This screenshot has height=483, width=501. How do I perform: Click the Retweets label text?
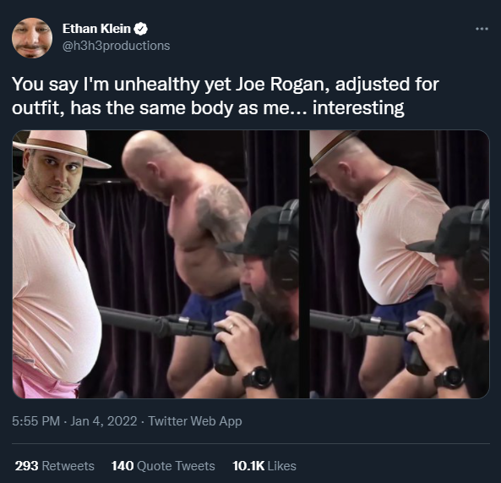point(68,466)
